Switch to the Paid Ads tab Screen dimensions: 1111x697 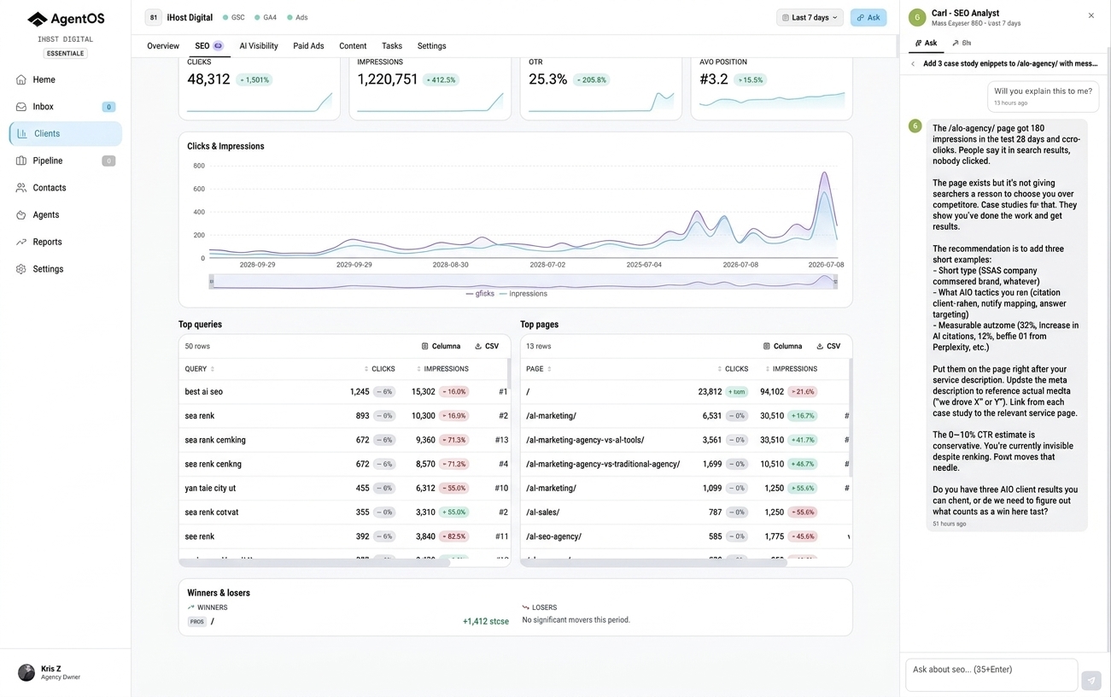click(308, 46)
